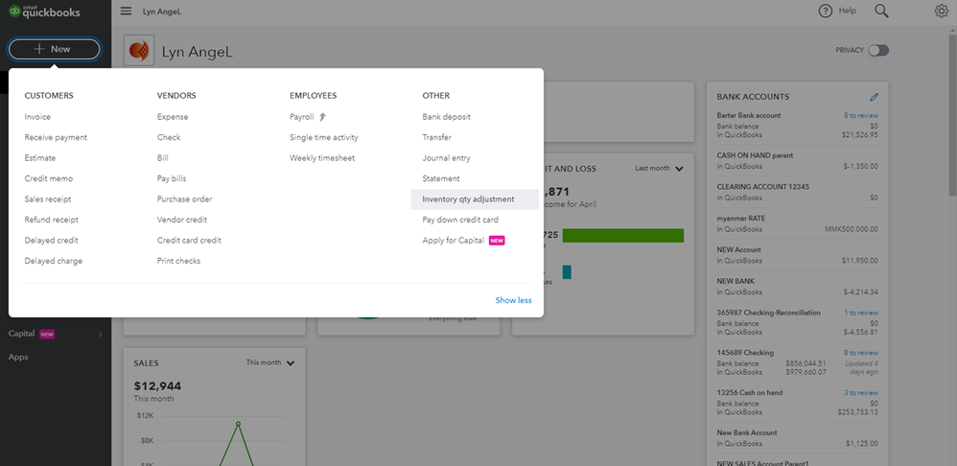The image size is (957, 466).
Task: Open the settings gear
Action: pyautogui.click(x=941, y=11)
